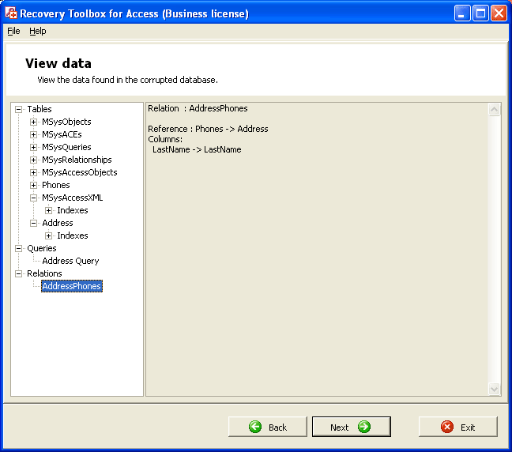Maximize the Recovery Toolbox window

(x=480, y=13)
